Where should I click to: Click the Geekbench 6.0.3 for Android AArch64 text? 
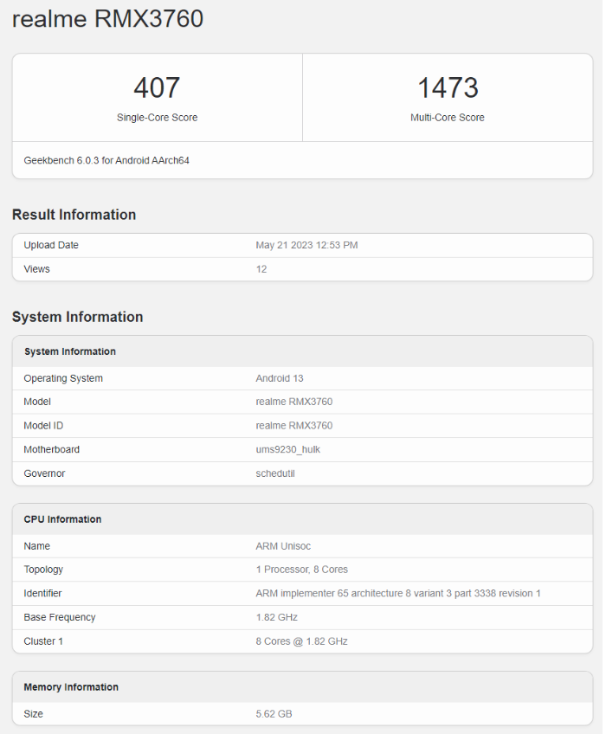tap(106, 161)
